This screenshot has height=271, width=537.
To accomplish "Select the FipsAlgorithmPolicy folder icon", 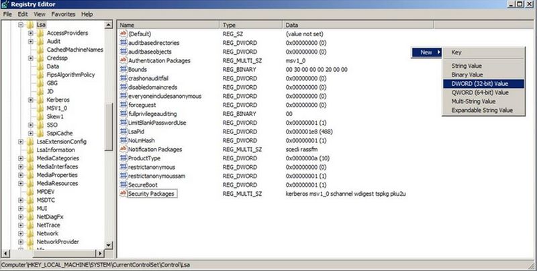I will tap(40, 75).
